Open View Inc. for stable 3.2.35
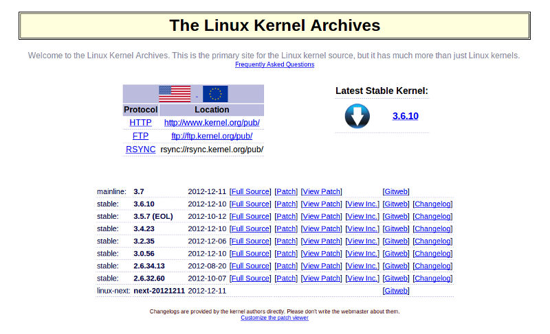 [363, 241]
